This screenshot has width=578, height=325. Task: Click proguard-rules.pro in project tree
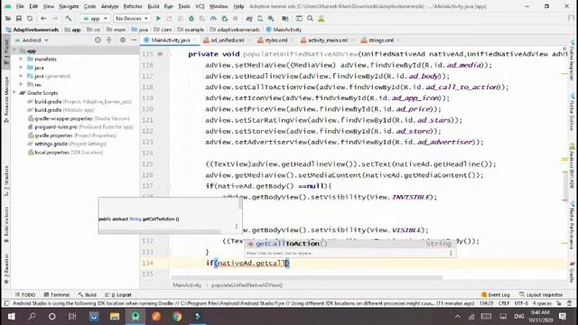point(56,126)
